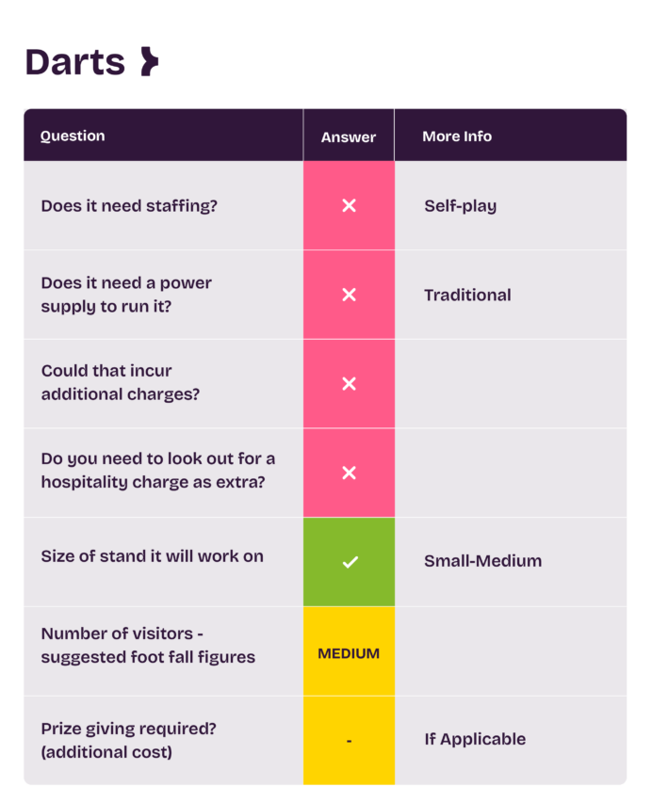Click the X icon for additional charges
652x802 pixels.
click(x=349, y=383)
